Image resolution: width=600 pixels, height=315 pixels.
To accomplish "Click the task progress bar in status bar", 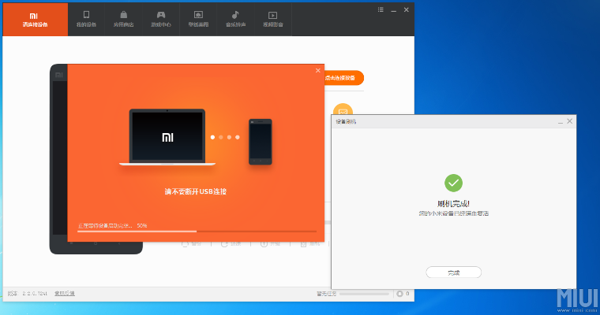I will click(x=364, y=294).
